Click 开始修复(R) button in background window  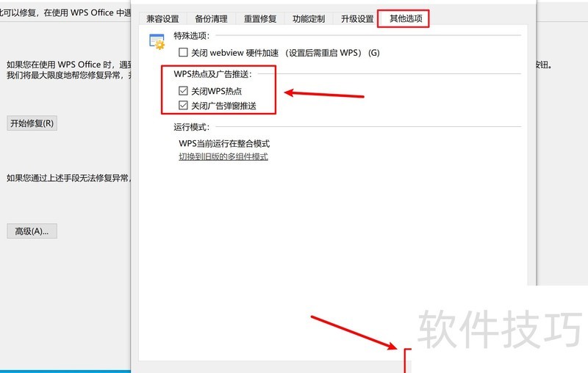pos(32,123)
